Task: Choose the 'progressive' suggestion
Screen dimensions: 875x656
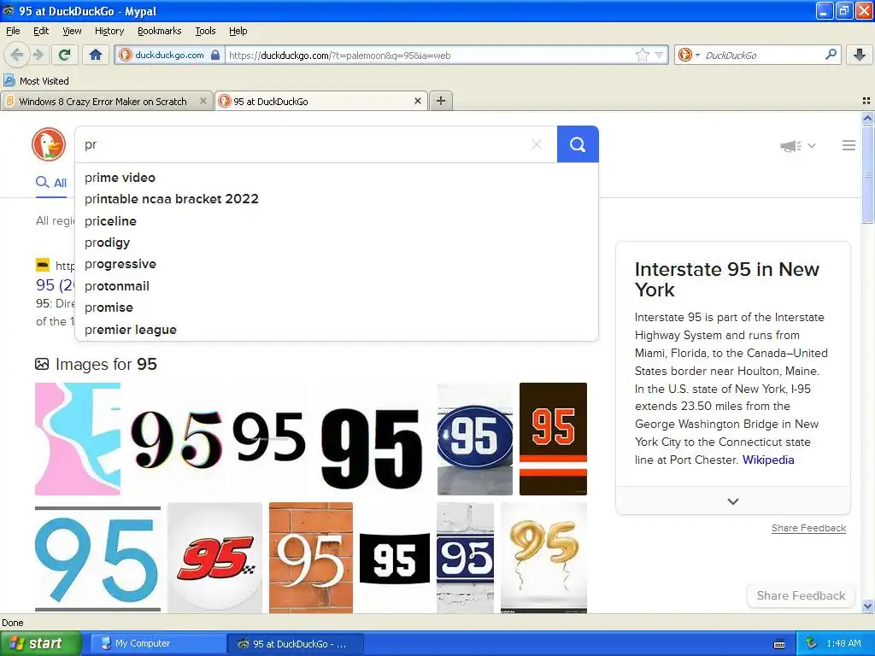Action: [x=337, y=265]
